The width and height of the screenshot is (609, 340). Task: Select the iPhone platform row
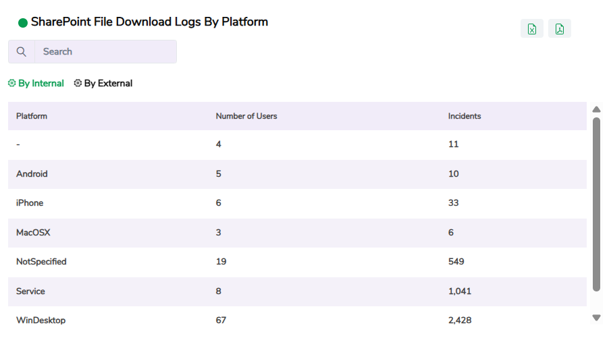click(x=30, y=203)
